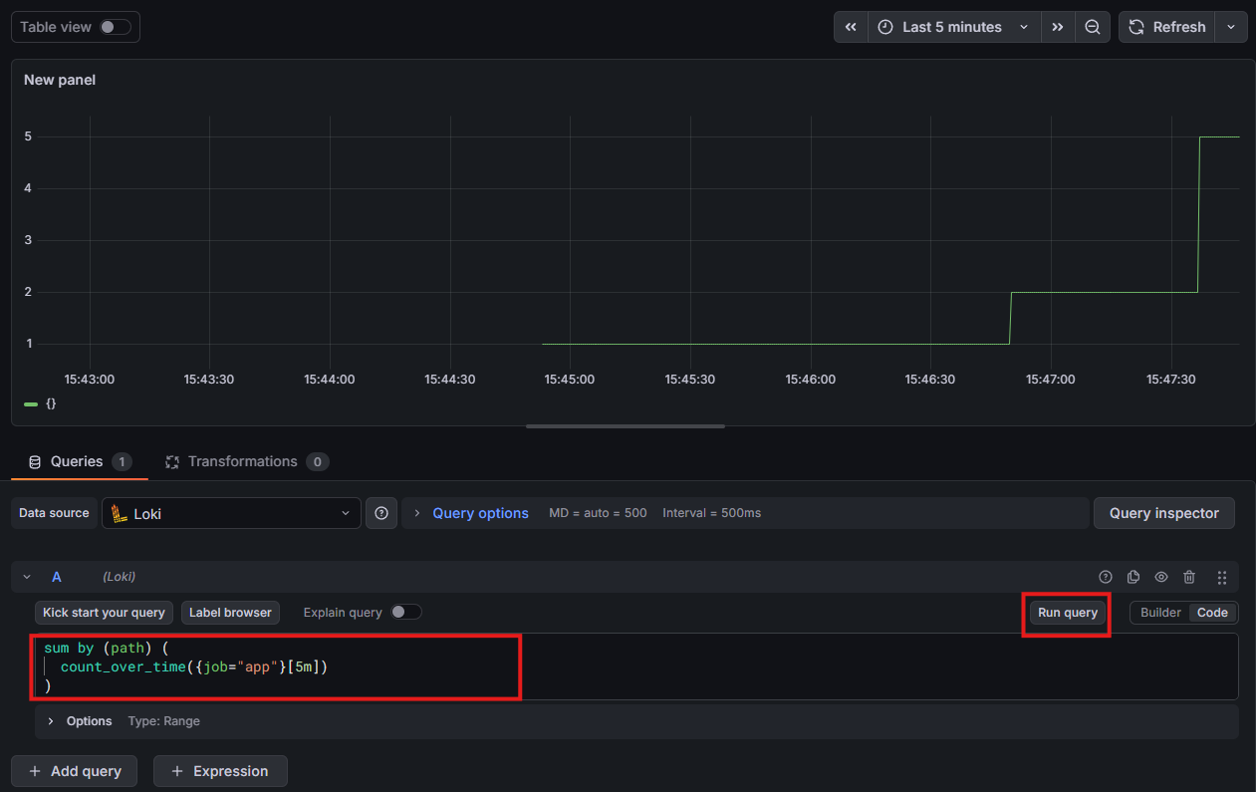Click the New panel title
Screen dimensions: 1256x792
click(60, 80)
